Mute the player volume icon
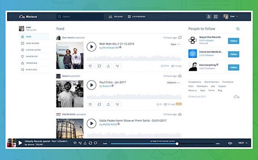The width and height of the screenshot is (258, 160). pos(230,143)
